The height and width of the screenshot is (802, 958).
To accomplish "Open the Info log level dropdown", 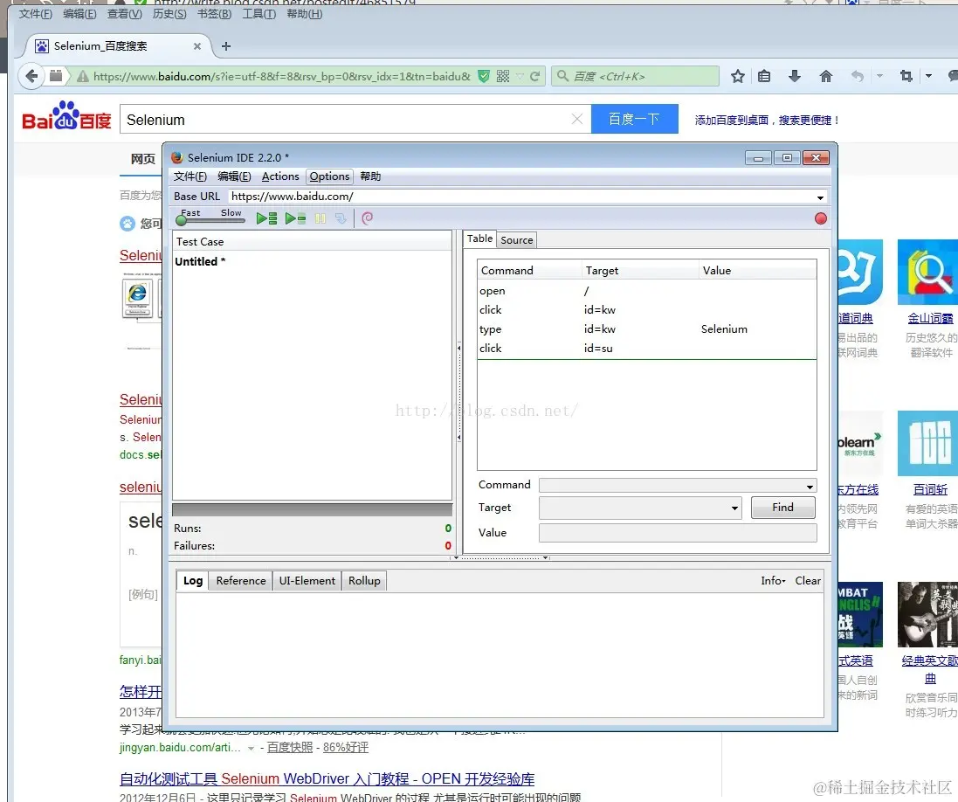I will (773, 581).
